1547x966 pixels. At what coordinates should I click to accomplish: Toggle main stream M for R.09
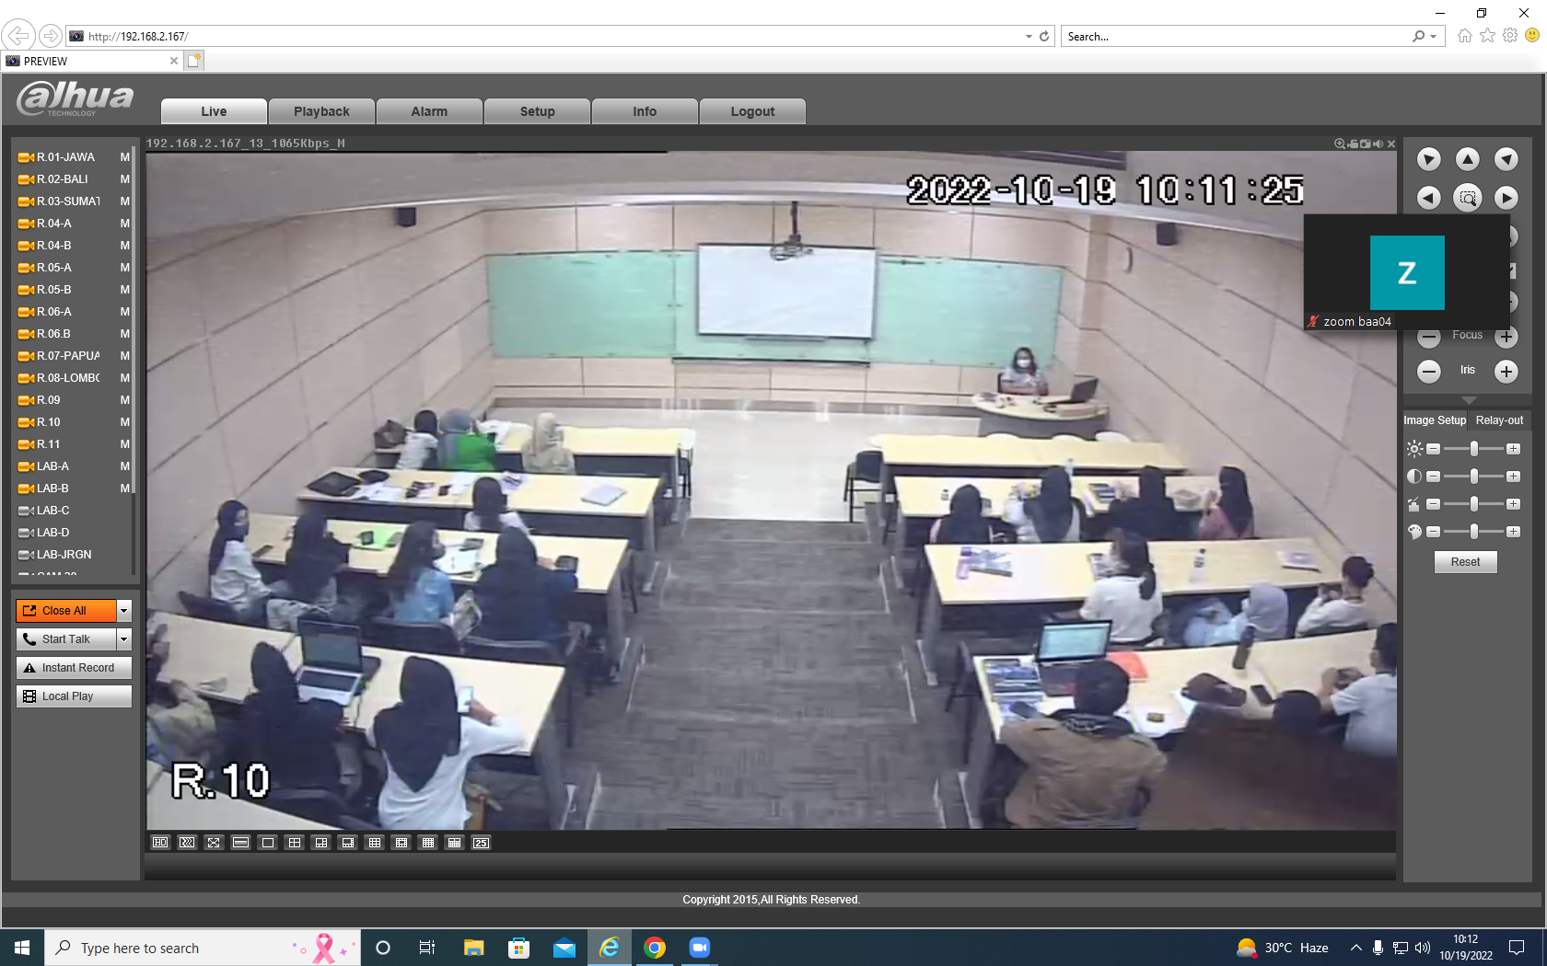coord(125,400)
